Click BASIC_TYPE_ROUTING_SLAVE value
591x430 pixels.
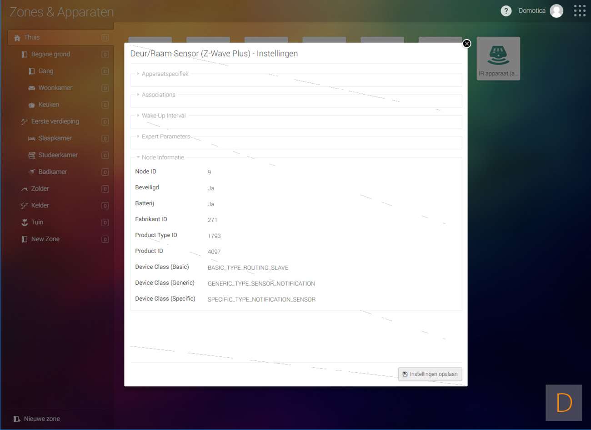248,268
